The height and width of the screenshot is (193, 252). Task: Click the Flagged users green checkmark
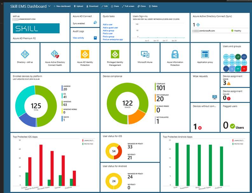[x=232, y=126]
